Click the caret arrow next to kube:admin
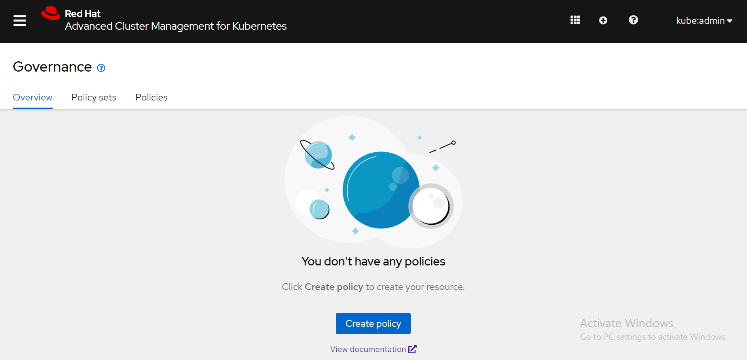Viewport: 747px width, 360px height. coord(730,21)
